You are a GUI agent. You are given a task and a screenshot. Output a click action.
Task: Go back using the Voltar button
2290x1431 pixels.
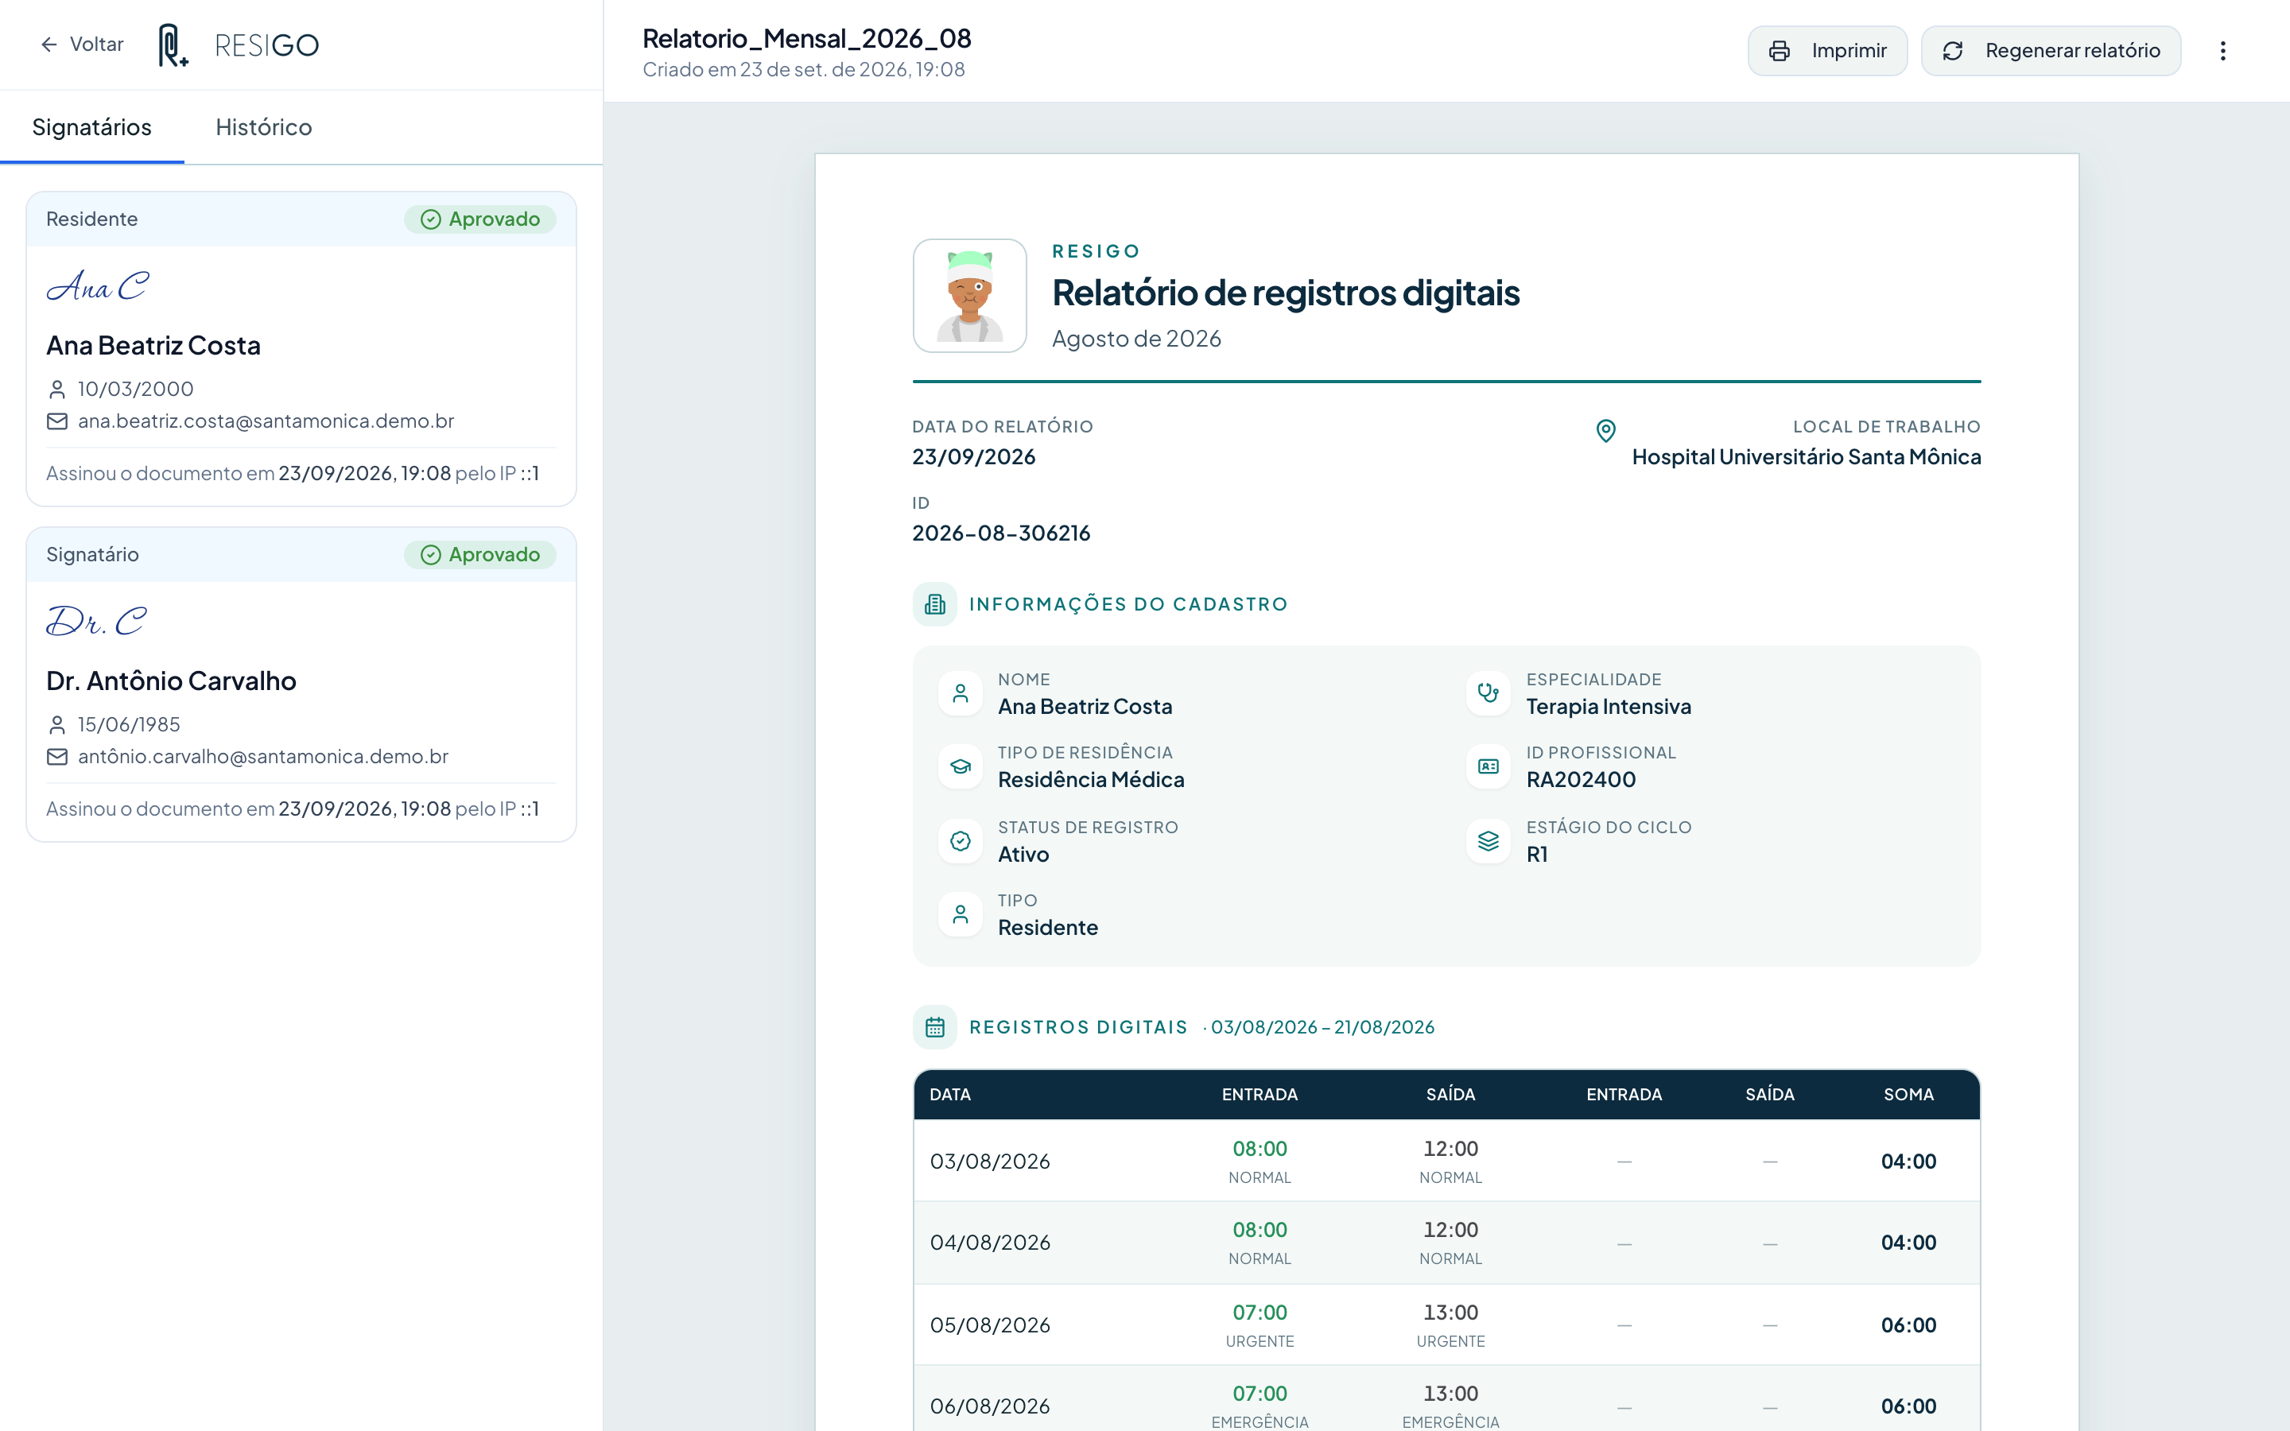coord(83,45)
